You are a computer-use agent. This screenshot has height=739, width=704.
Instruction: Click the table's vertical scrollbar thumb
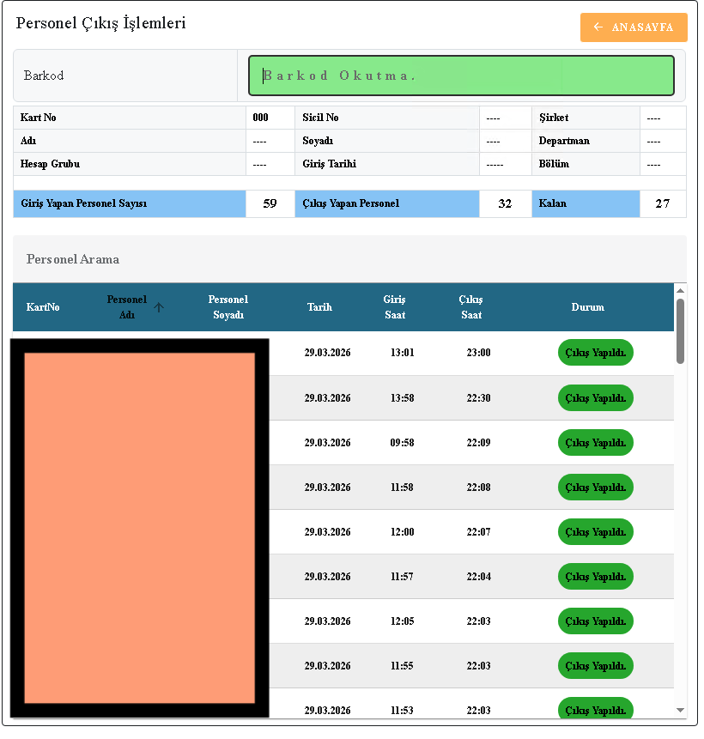pyautogui.click(x=680, y=330)
